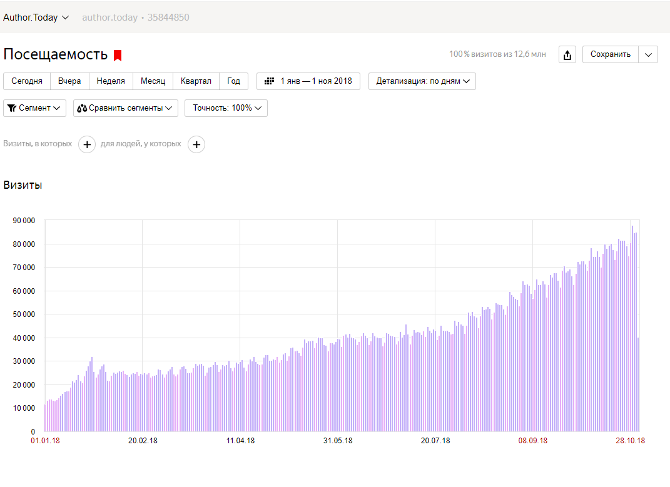This screenshot has height=487, width=670.
Task: Switch to the Квартал period
Action: [x=196, y=81]
